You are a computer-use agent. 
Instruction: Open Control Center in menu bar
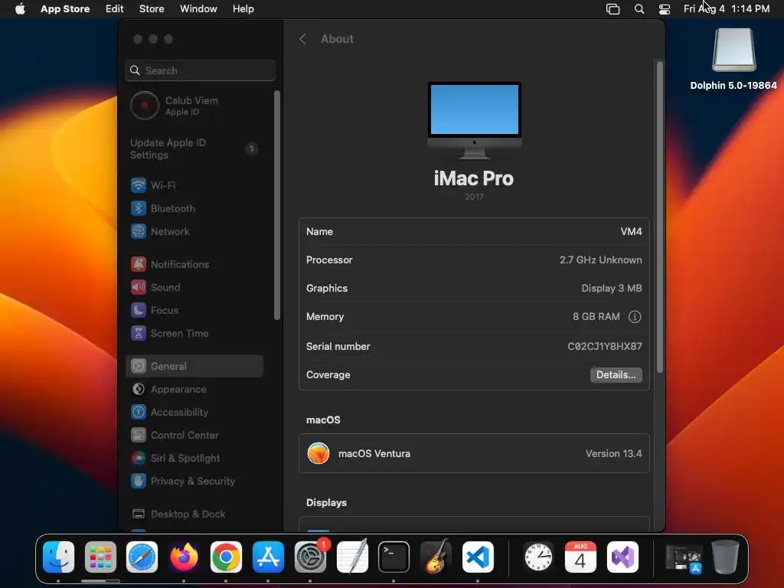(665, 9)
